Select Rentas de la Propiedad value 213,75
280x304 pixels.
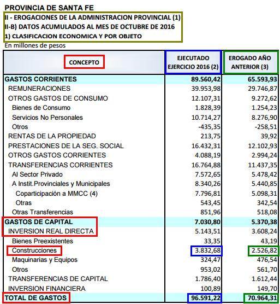[210, 136]
